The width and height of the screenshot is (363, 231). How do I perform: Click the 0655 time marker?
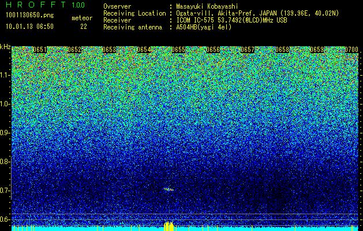(x=178, y=50)
